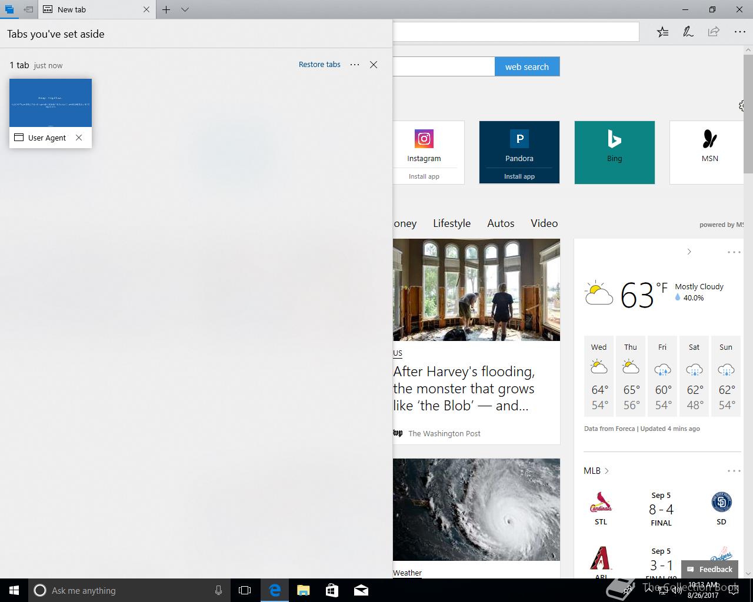Open MLB card more options dots
753x602 pixels.
click(x=734, y=471)
